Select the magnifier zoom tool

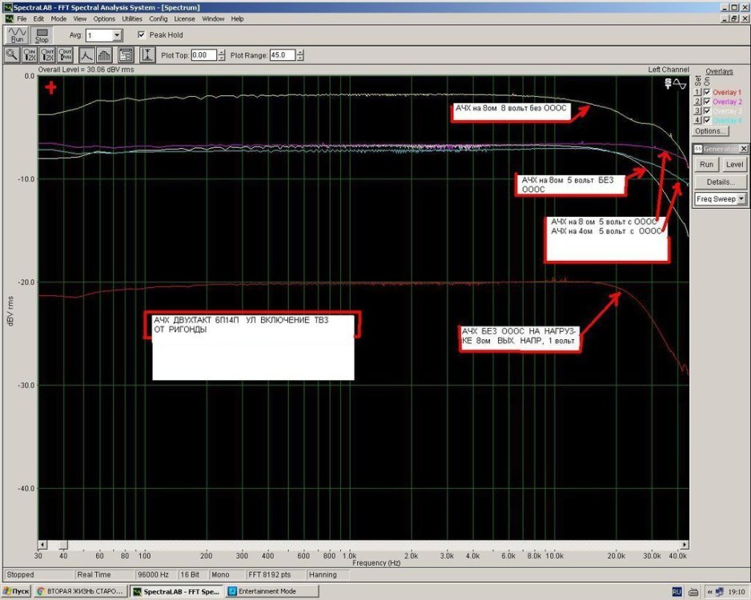coord(12,55)
